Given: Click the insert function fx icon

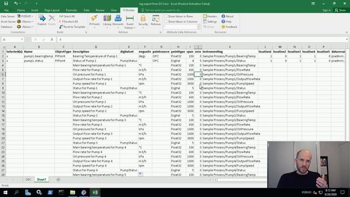Looking at the screenshot, I should pos(52,39).
